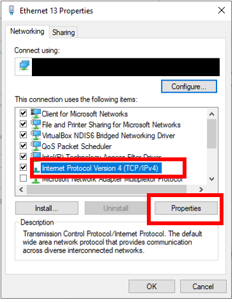Click the Ethernet plug icon in title bar

point(11,10)
